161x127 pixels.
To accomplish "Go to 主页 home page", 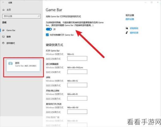I will (9, 10).
